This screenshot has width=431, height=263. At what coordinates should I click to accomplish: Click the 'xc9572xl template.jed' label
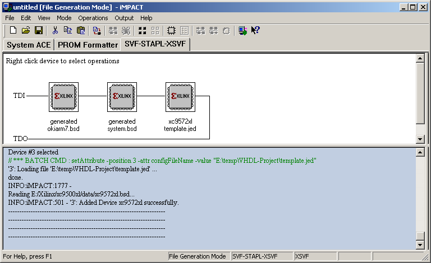[x=180, y=125]
